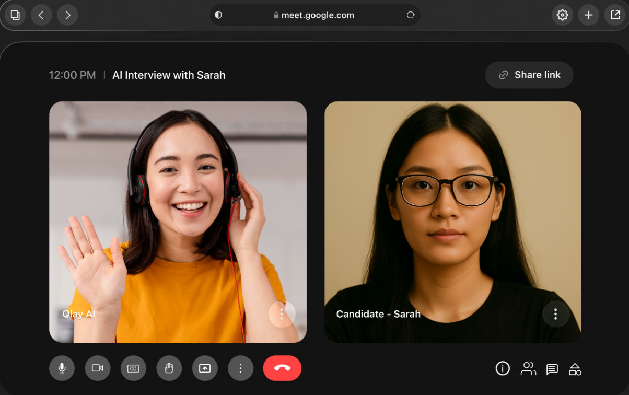
Task: Open the browser tab overview
Action: pos(15,15)
